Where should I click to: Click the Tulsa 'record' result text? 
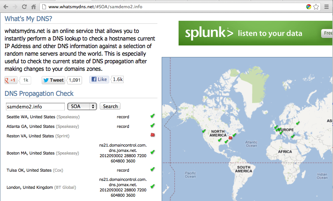[x=123, y=170]
